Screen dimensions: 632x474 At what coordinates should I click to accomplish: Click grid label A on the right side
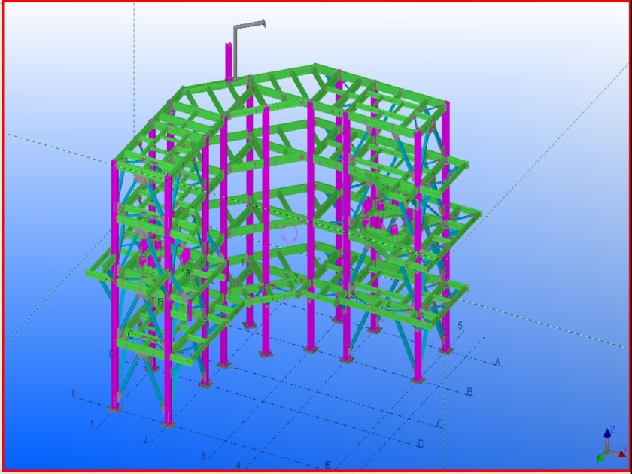coord(497,363)
